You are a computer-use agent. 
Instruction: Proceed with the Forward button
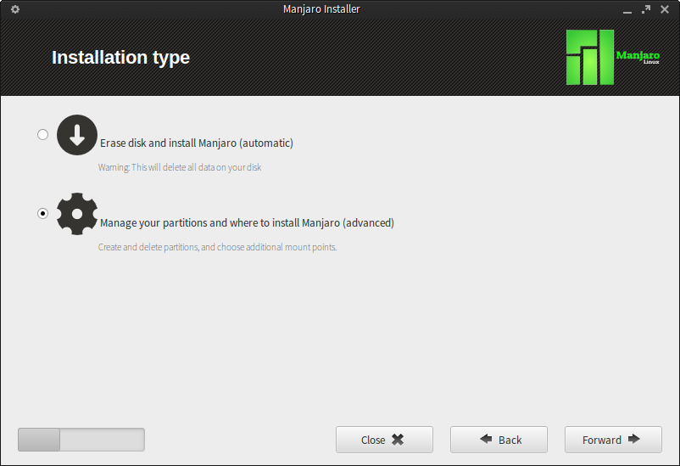(613, 440)
